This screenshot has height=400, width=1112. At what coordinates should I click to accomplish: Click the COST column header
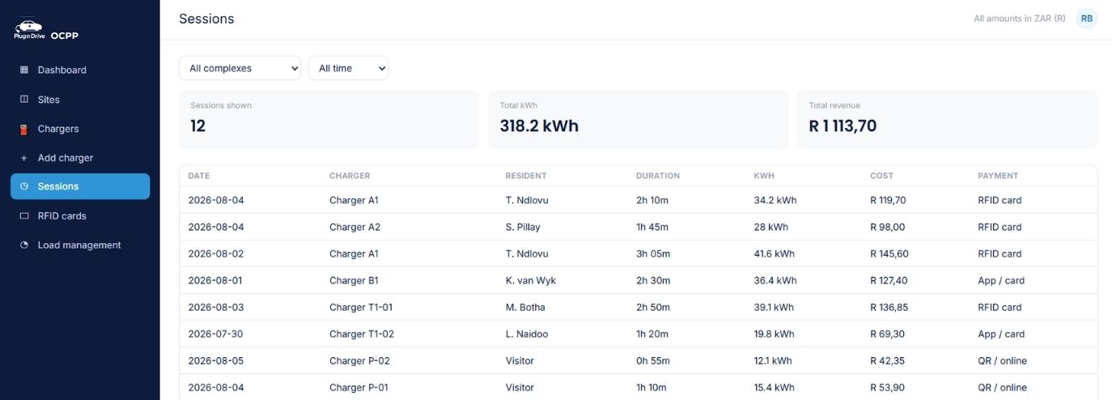(x=881, y=176)
